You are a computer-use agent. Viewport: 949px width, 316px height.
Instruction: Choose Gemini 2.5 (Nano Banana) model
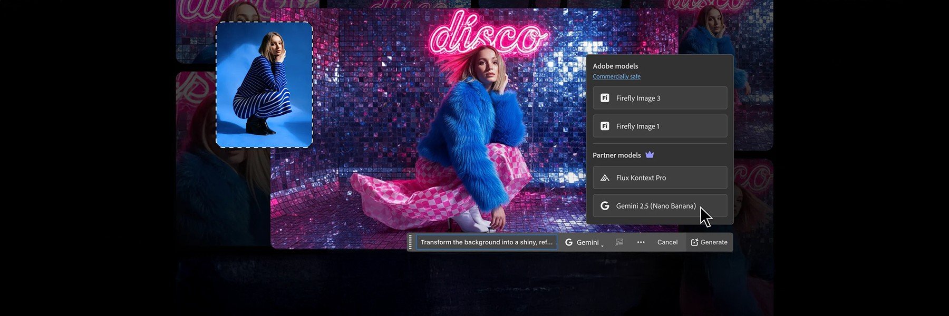point(660,206)
